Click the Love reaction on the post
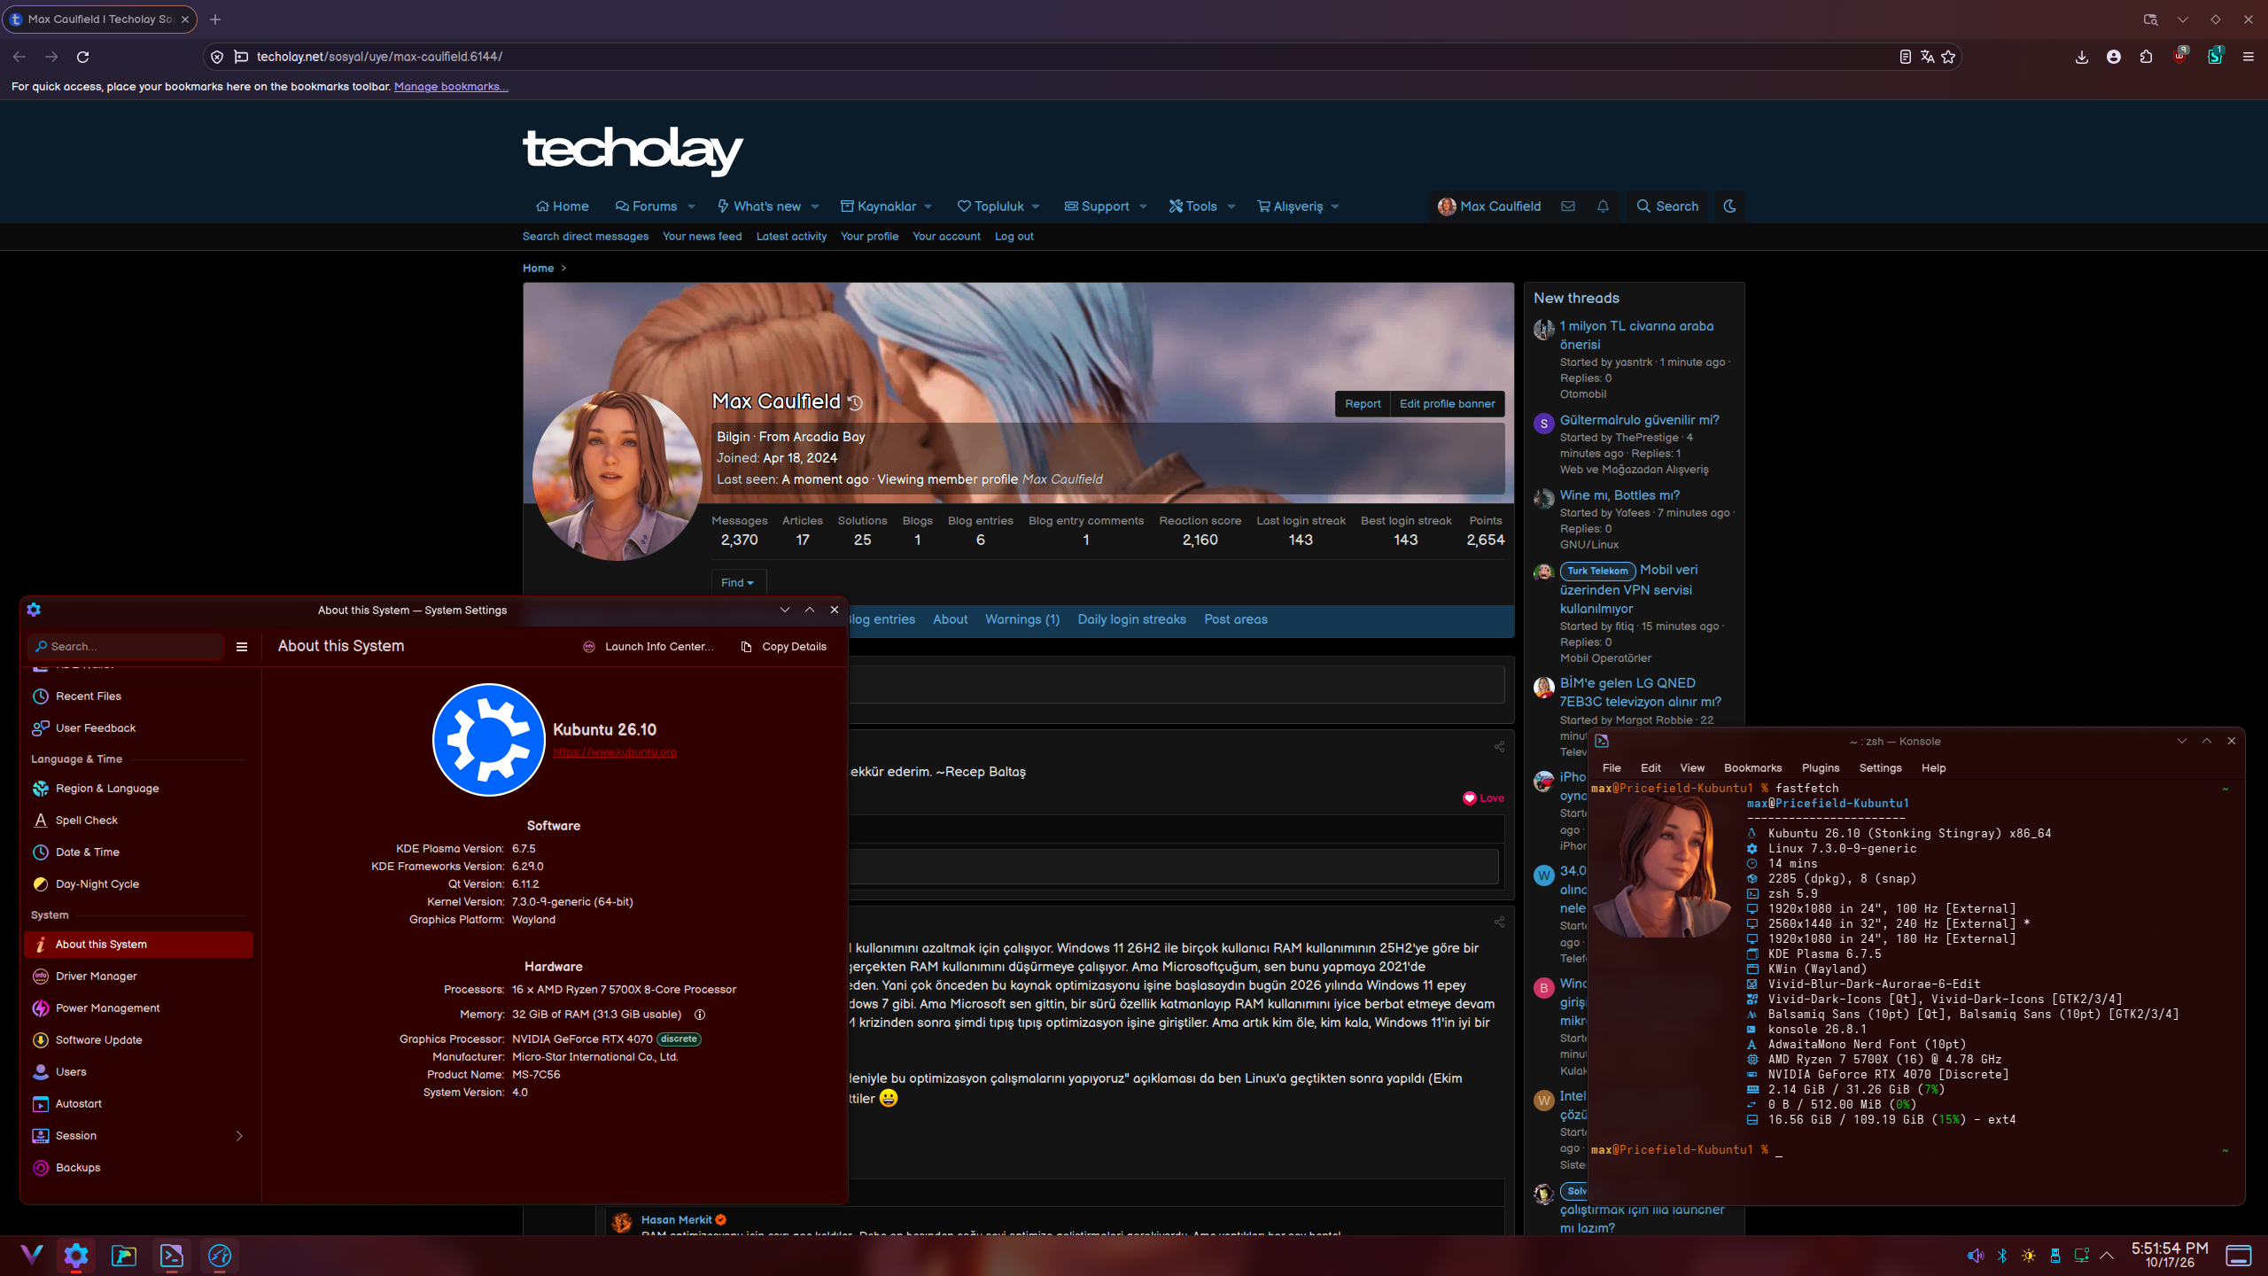Viewport: 2268px width, 1276px height. pyautogui.click(x=1483, y=798)
